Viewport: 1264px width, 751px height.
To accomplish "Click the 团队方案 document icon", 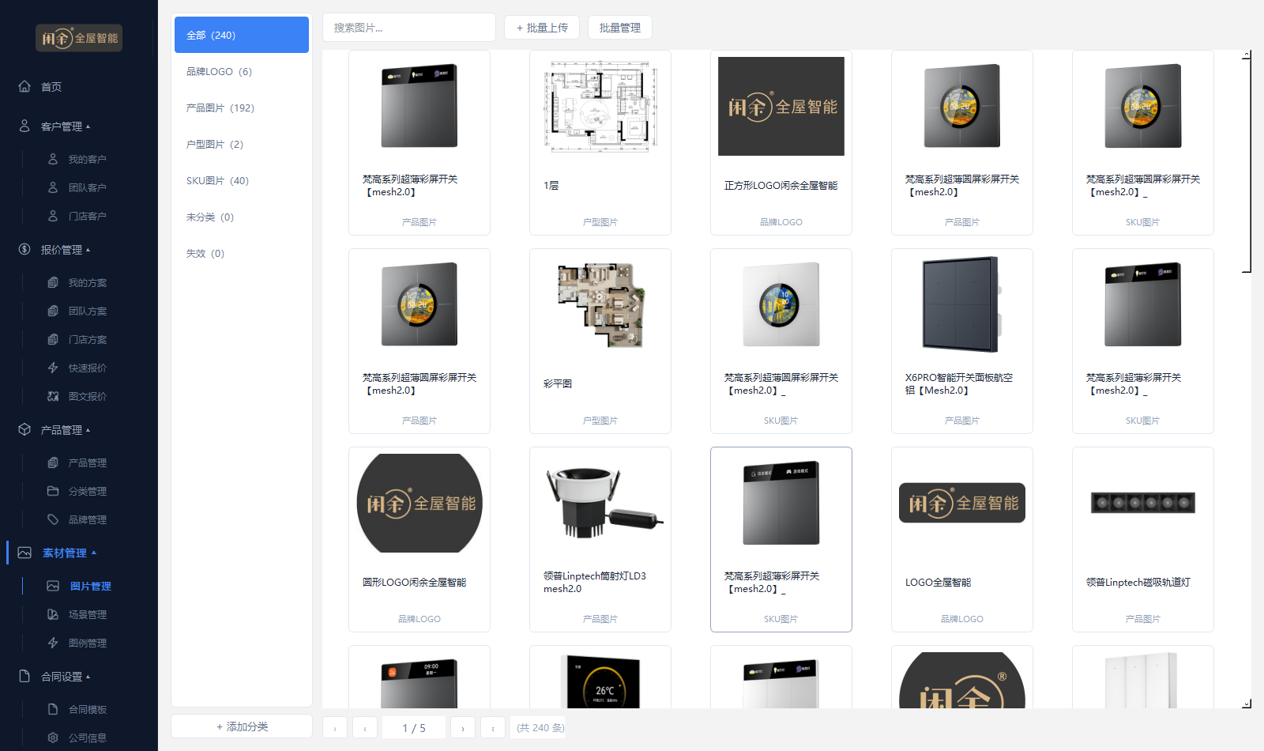I will tap(53, 311).
